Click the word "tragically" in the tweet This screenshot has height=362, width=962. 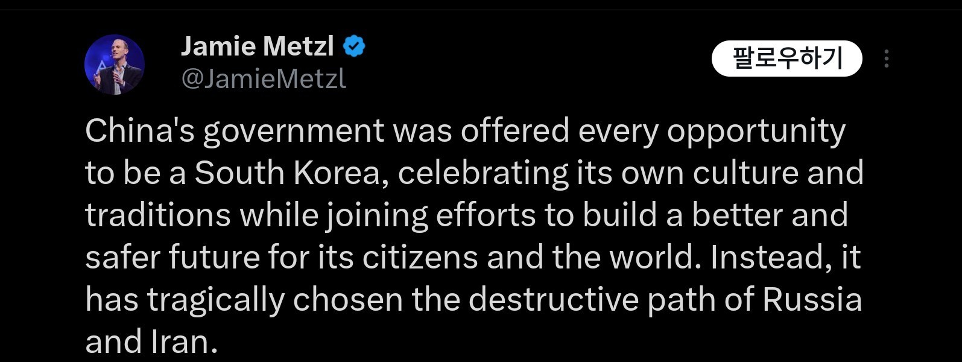pyautogui.click(x=215, y=300)
